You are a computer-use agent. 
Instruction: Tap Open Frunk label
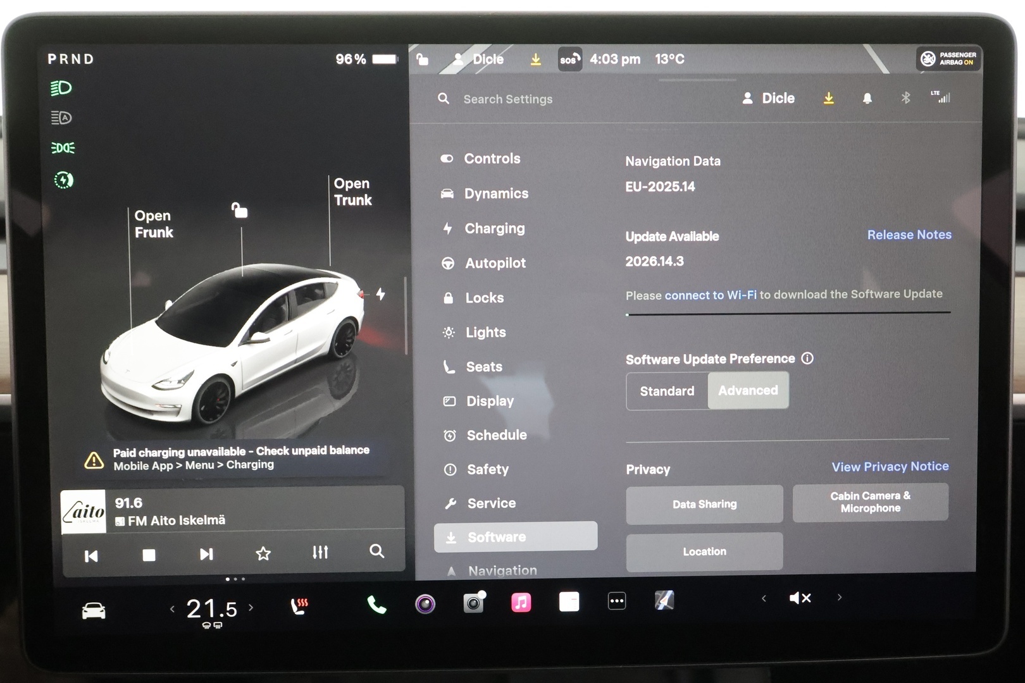[x=153, y=225]
